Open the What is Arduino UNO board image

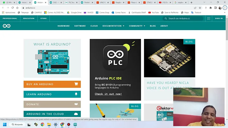coord(52,62)
